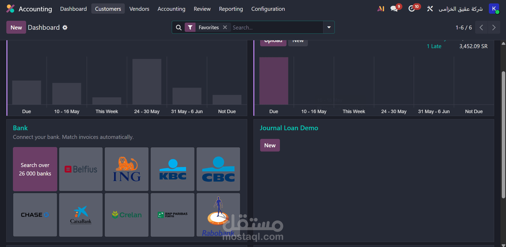Remove the Favorites filter
This screenshot has height=247, width=506.
pos(225,27)
